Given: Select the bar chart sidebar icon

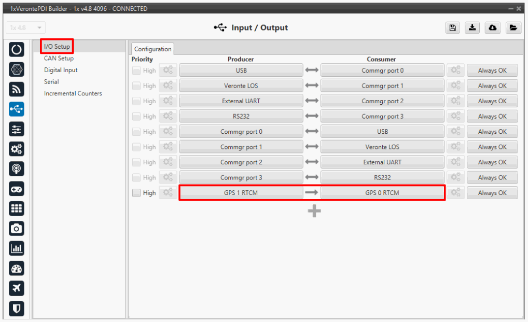Looking at the screenshot, I should pos(17,249).
